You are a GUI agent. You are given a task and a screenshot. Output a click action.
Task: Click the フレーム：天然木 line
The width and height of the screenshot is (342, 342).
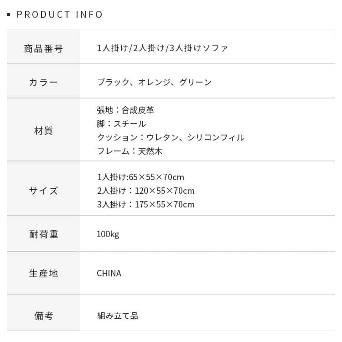130,151
